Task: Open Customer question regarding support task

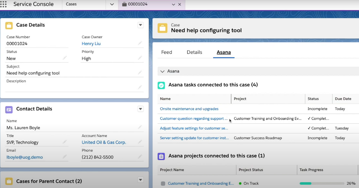Action: click(x=194, y=119)
